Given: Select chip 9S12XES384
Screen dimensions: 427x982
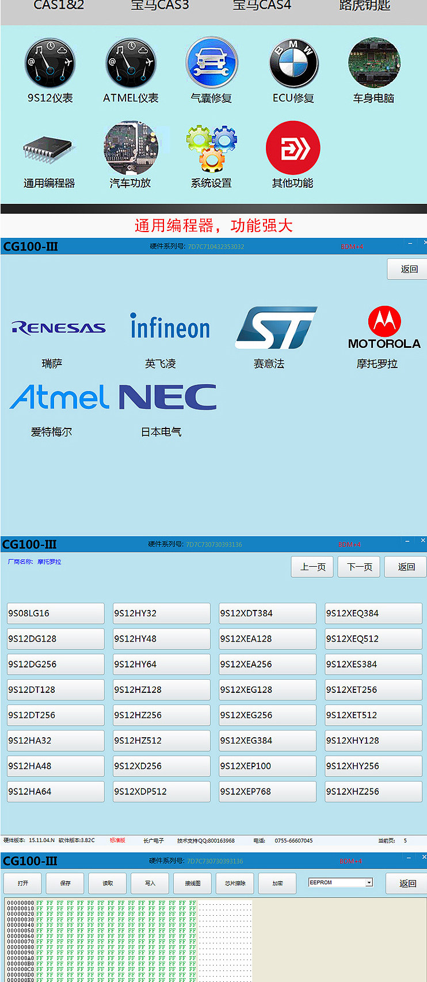Looking at the screenshot, I should tap(373, 664).
